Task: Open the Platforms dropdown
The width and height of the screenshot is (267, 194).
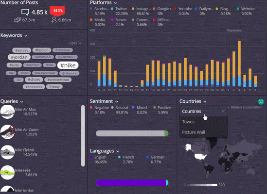Action: point(104,3)
